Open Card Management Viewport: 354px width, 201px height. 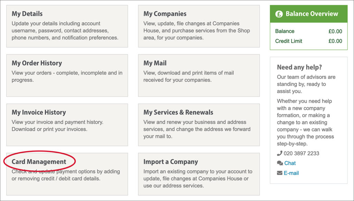point(39,162)
